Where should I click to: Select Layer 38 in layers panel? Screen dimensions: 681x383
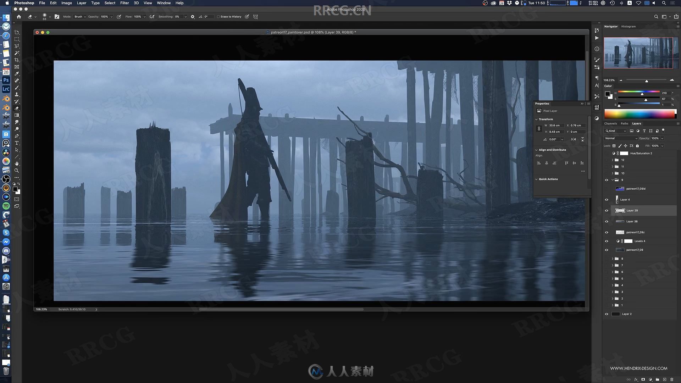[x=643, y=222]
